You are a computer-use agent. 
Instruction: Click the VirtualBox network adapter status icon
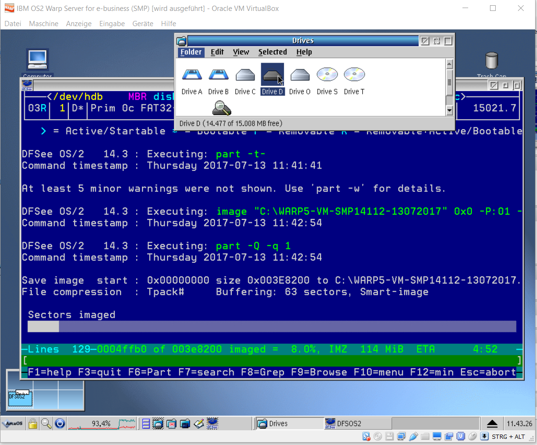pyautogui.click(x=401, y=436)
